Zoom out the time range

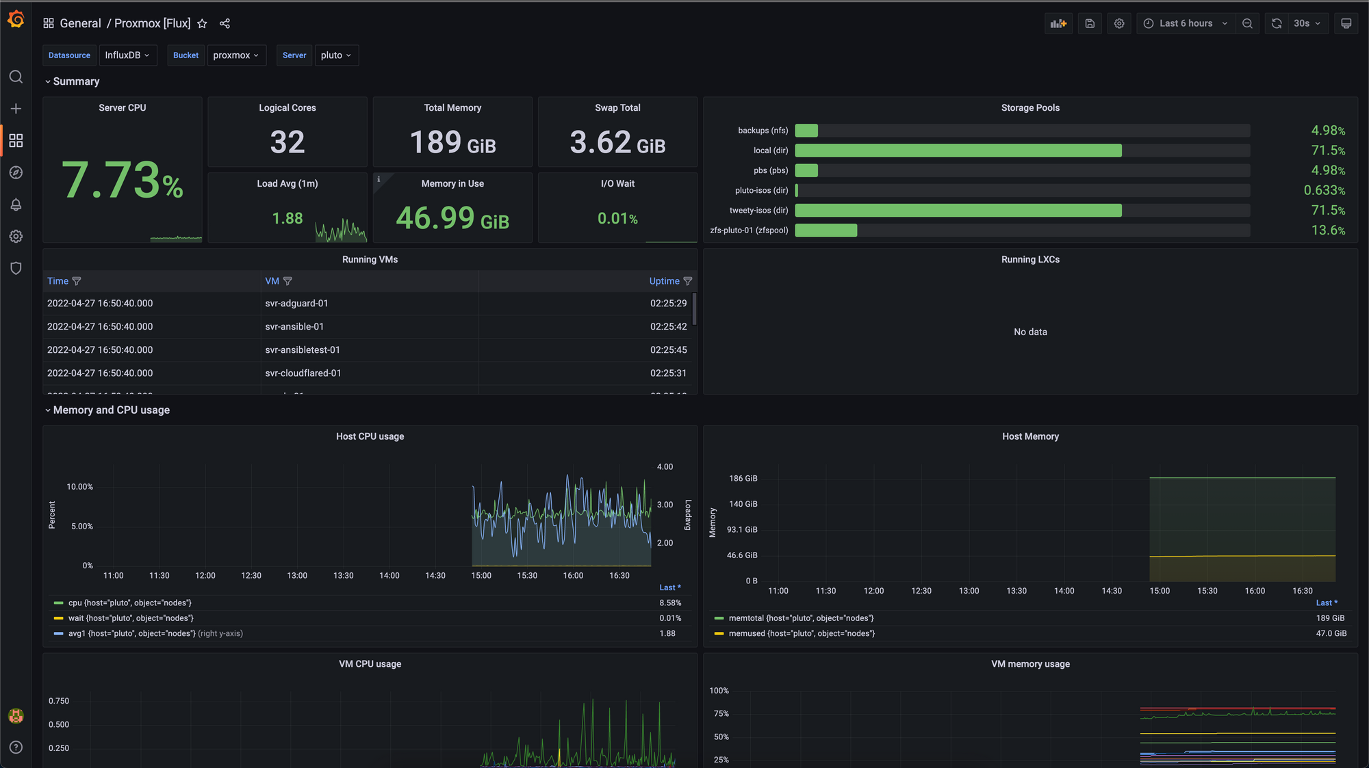pos(1247,23)
